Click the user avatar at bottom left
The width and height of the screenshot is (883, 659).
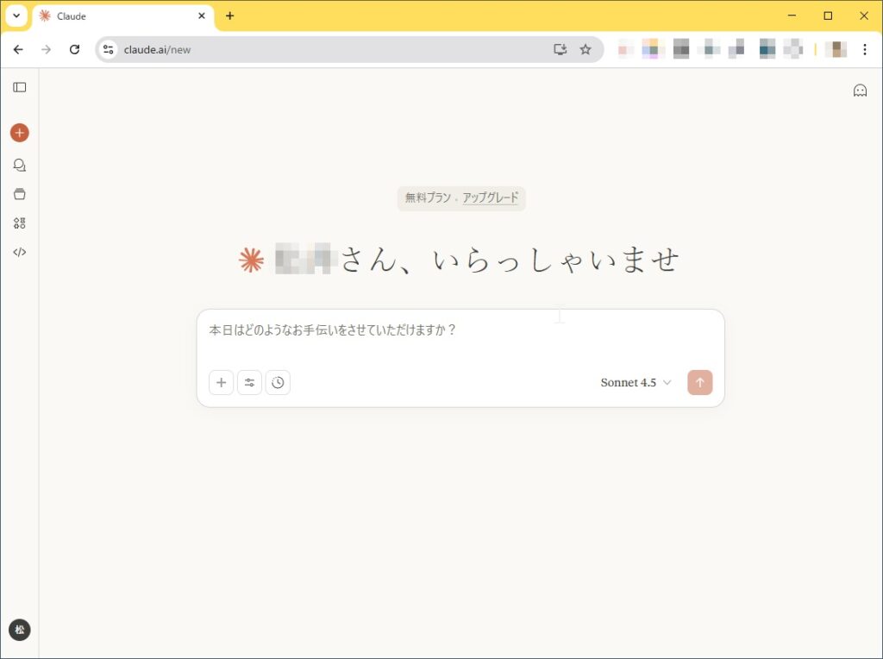[x=20, y=630]
